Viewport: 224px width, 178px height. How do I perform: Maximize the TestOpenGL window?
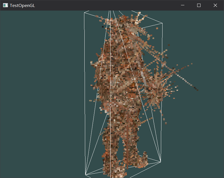pyautogui.click(x=199, y=5)
